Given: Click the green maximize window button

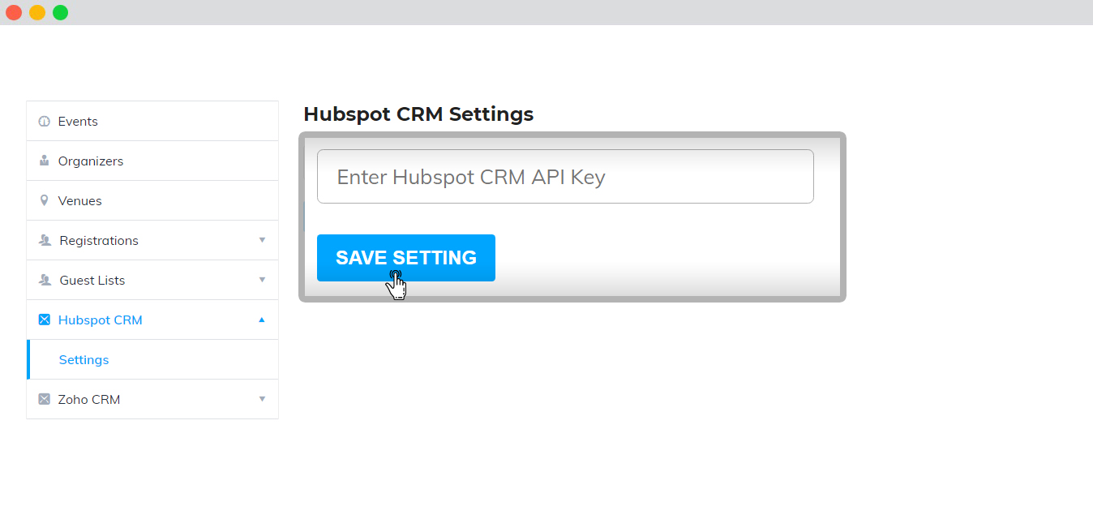Looking at the screenshot, I should point(61,12).
